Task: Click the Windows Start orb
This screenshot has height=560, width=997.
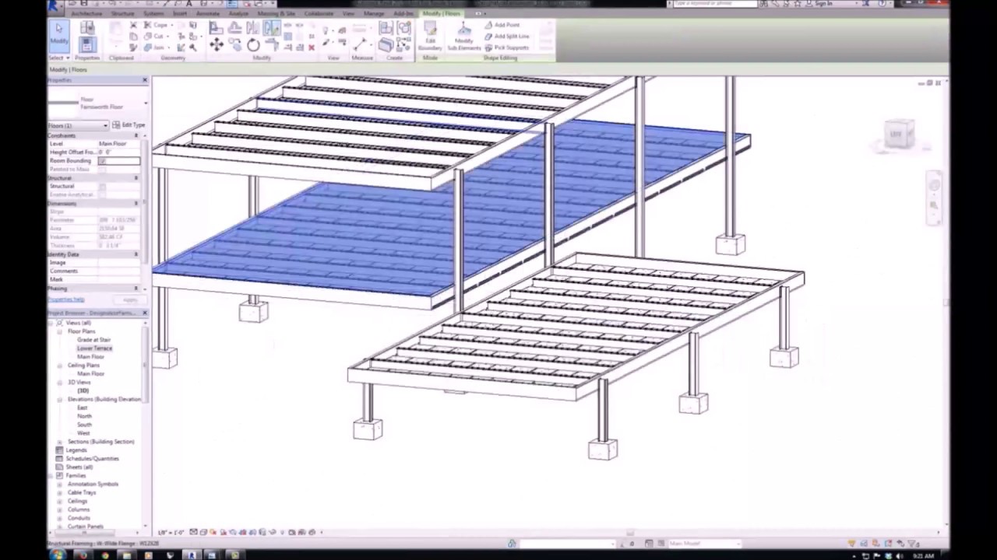Action: coord(57,555)
